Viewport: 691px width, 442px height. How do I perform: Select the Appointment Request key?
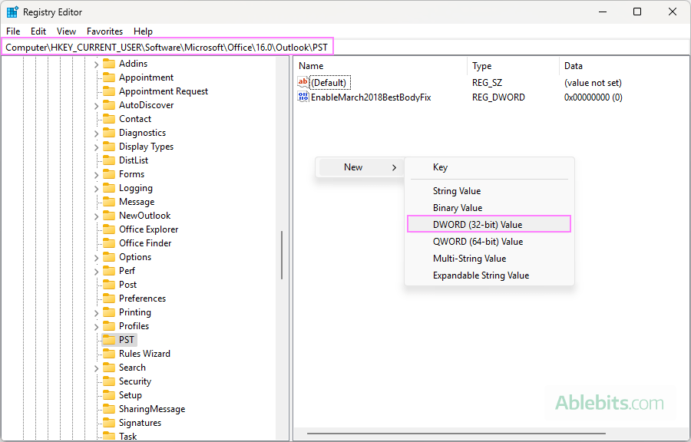click(164, 91)
